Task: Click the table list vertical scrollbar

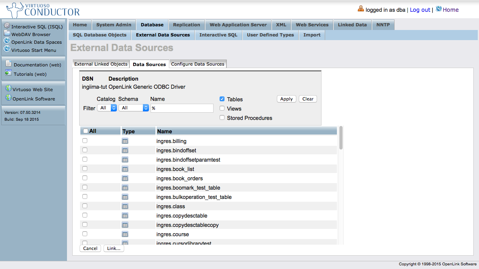Action: [341, 138]
